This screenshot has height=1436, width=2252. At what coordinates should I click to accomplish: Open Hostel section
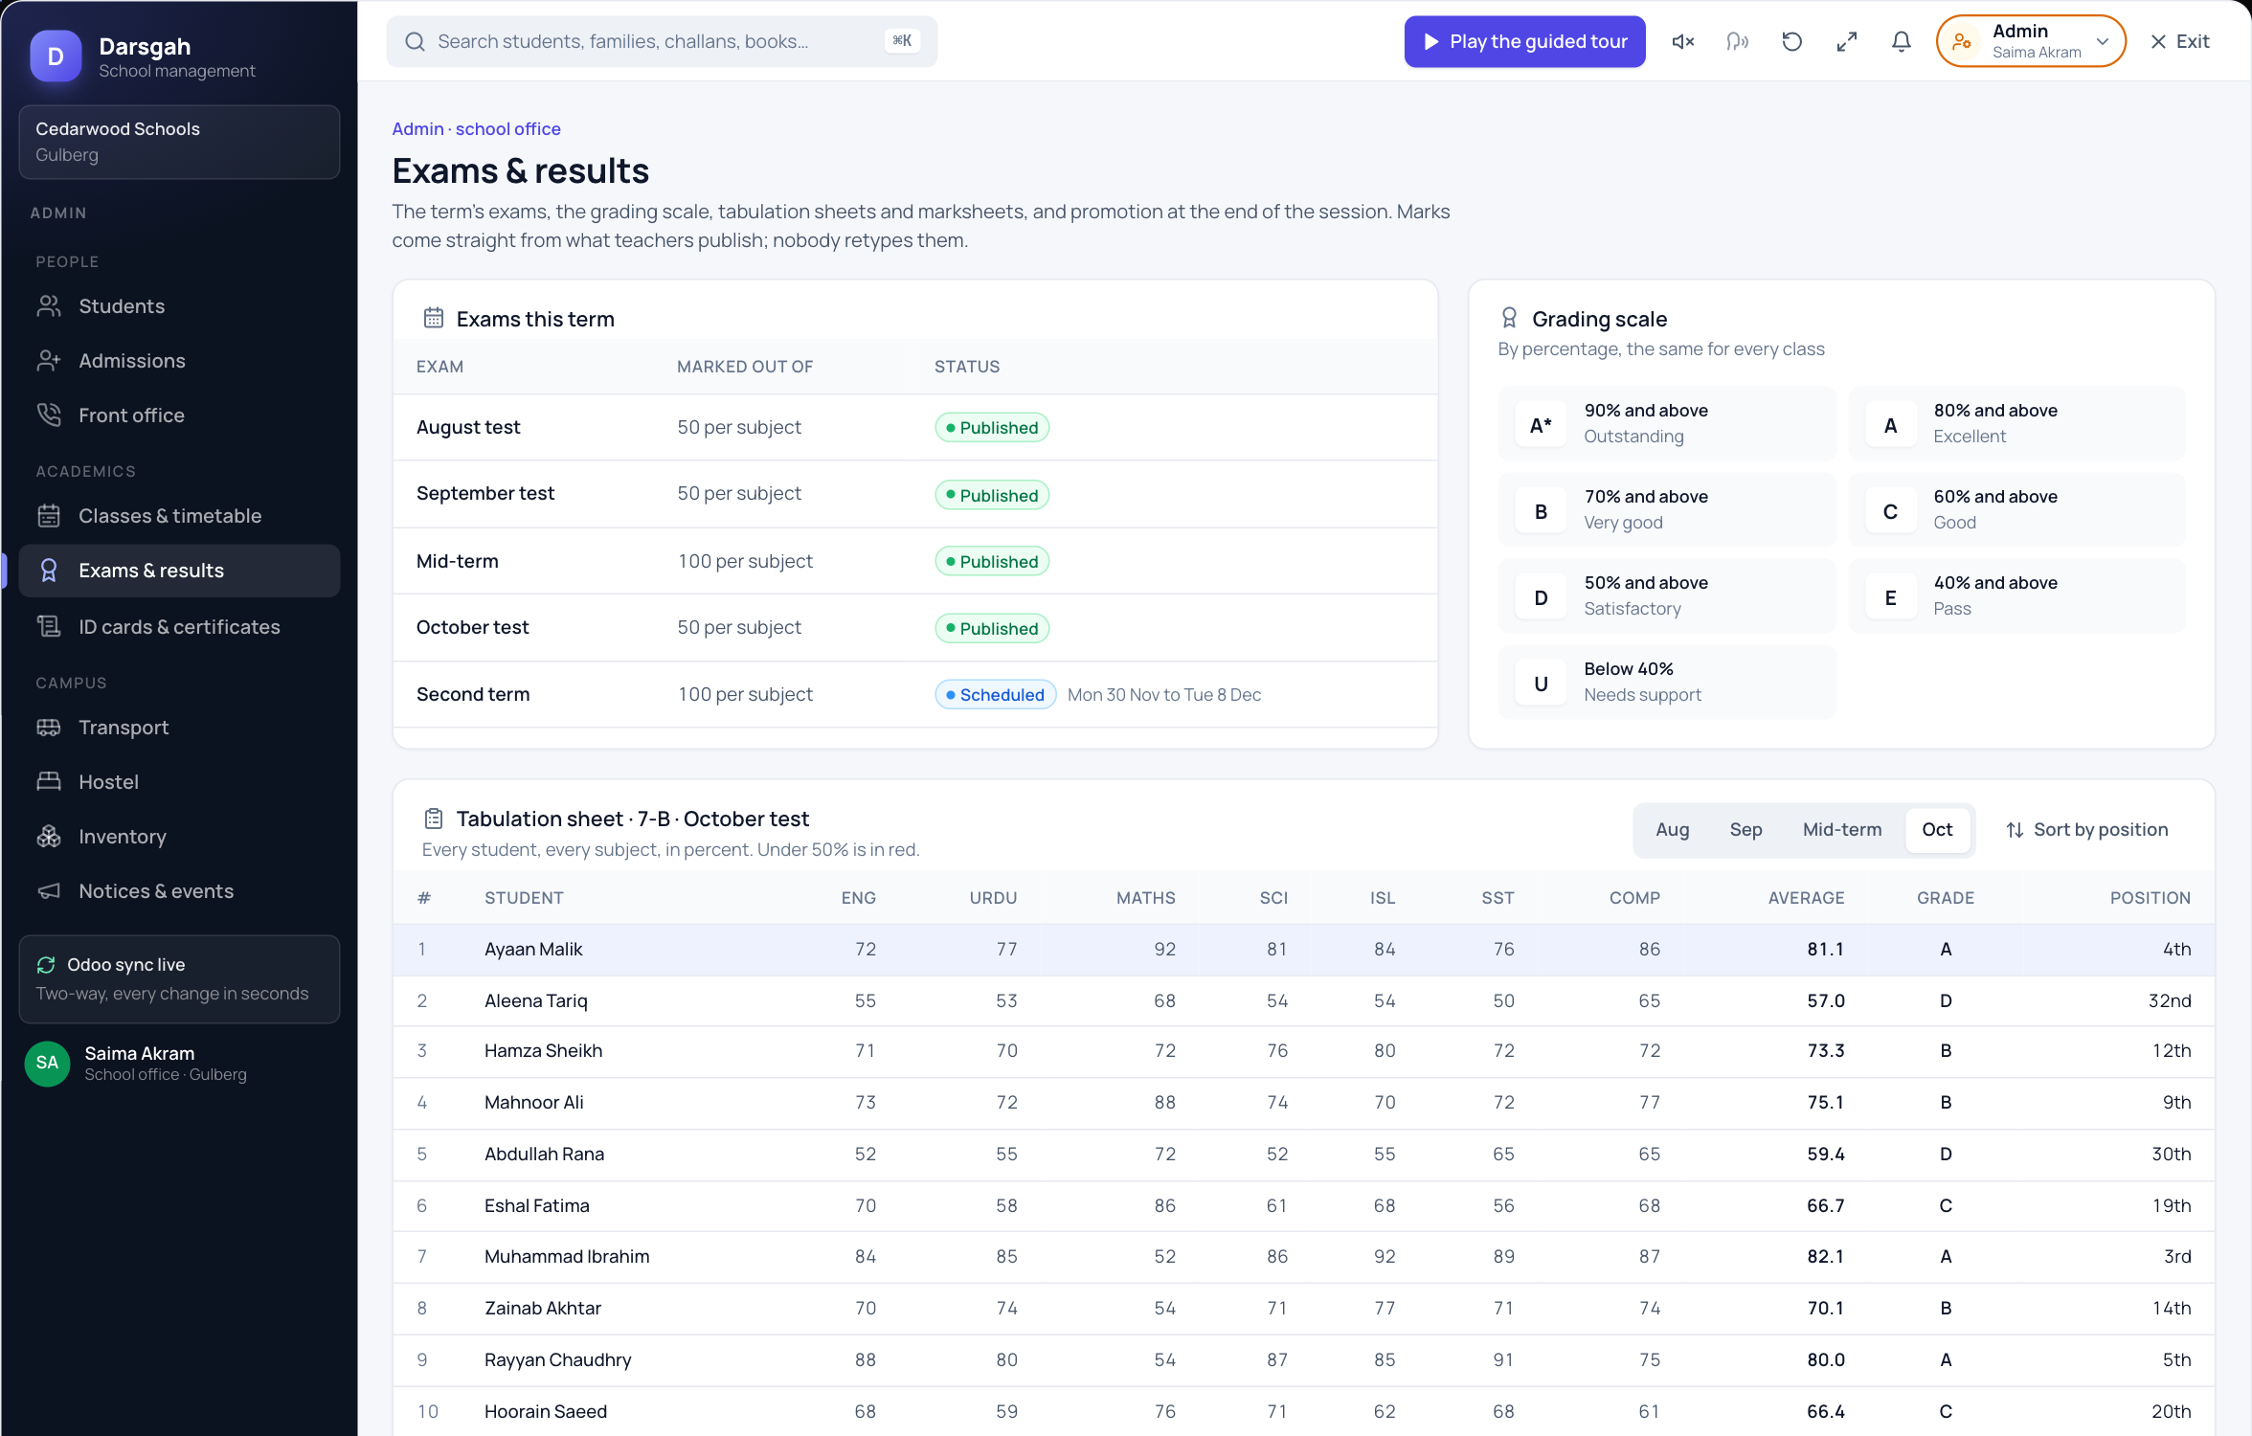coord(179,782)
